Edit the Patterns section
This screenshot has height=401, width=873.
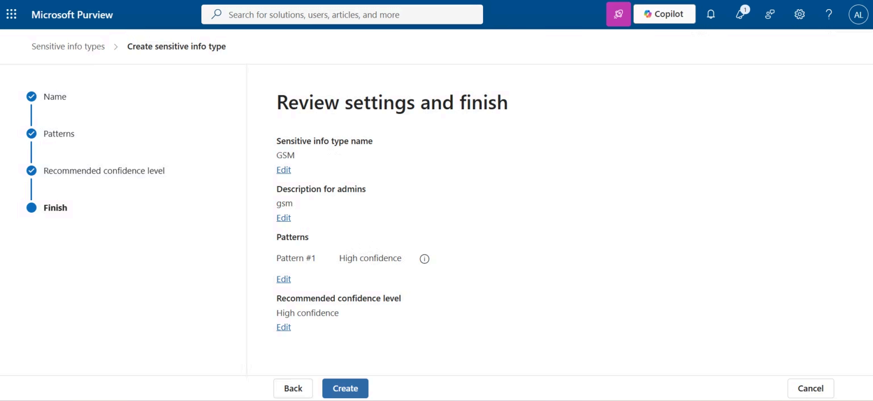(284, 279)
